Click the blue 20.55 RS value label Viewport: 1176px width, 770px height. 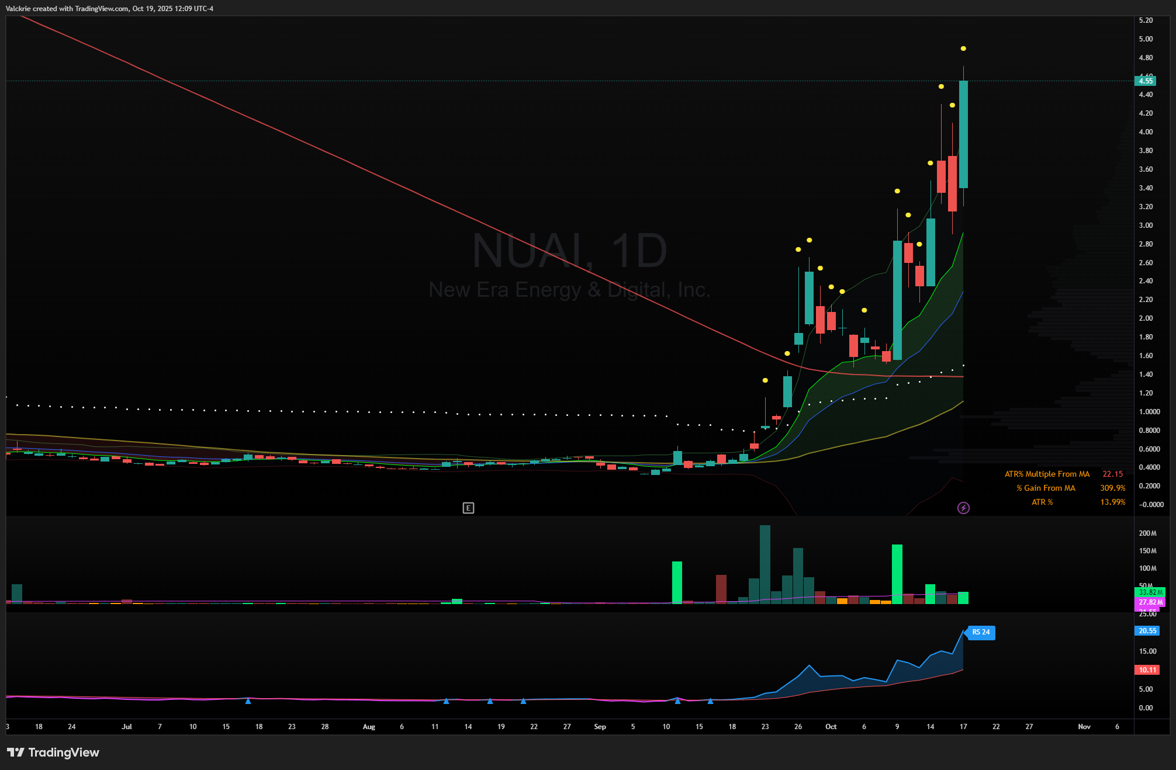pyautogui.click(x=1147, y=630)
